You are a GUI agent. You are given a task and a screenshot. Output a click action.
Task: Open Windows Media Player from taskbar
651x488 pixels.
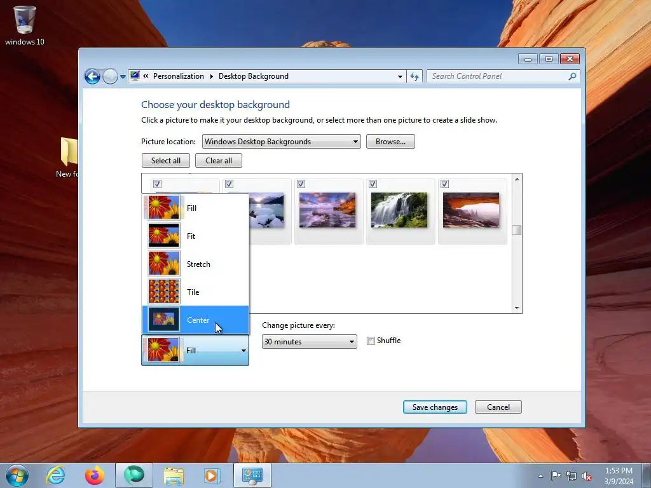point(212,475)
